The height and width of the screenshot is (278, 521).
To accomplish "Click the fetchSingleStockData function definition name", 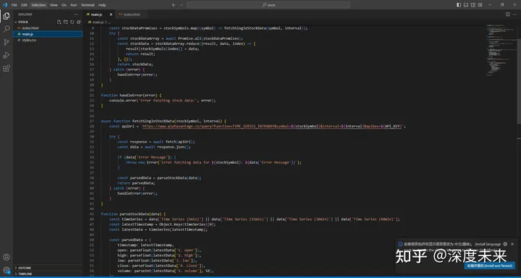I will coord(153,122).
